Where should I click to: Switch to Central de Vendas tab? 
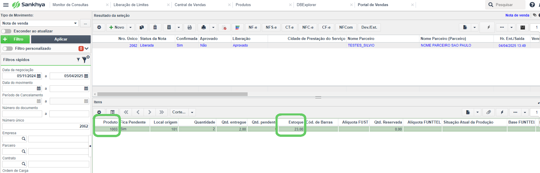pyautogui.click(x=190, y=5)
